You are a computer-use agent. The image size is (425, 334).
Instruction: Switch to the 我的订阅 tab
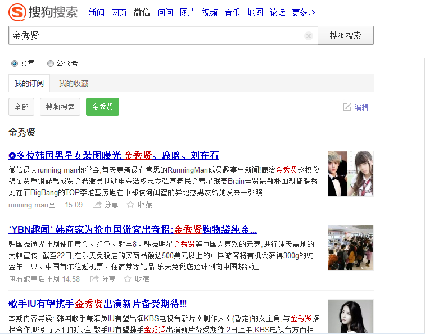click(x=29, y=83)
